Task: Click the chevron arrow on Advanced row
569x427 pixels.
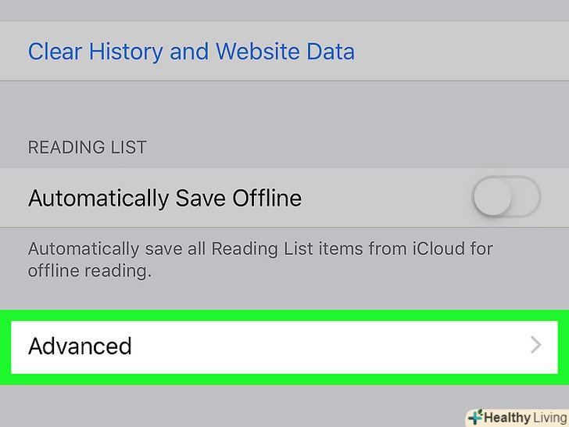Action: 535,346
